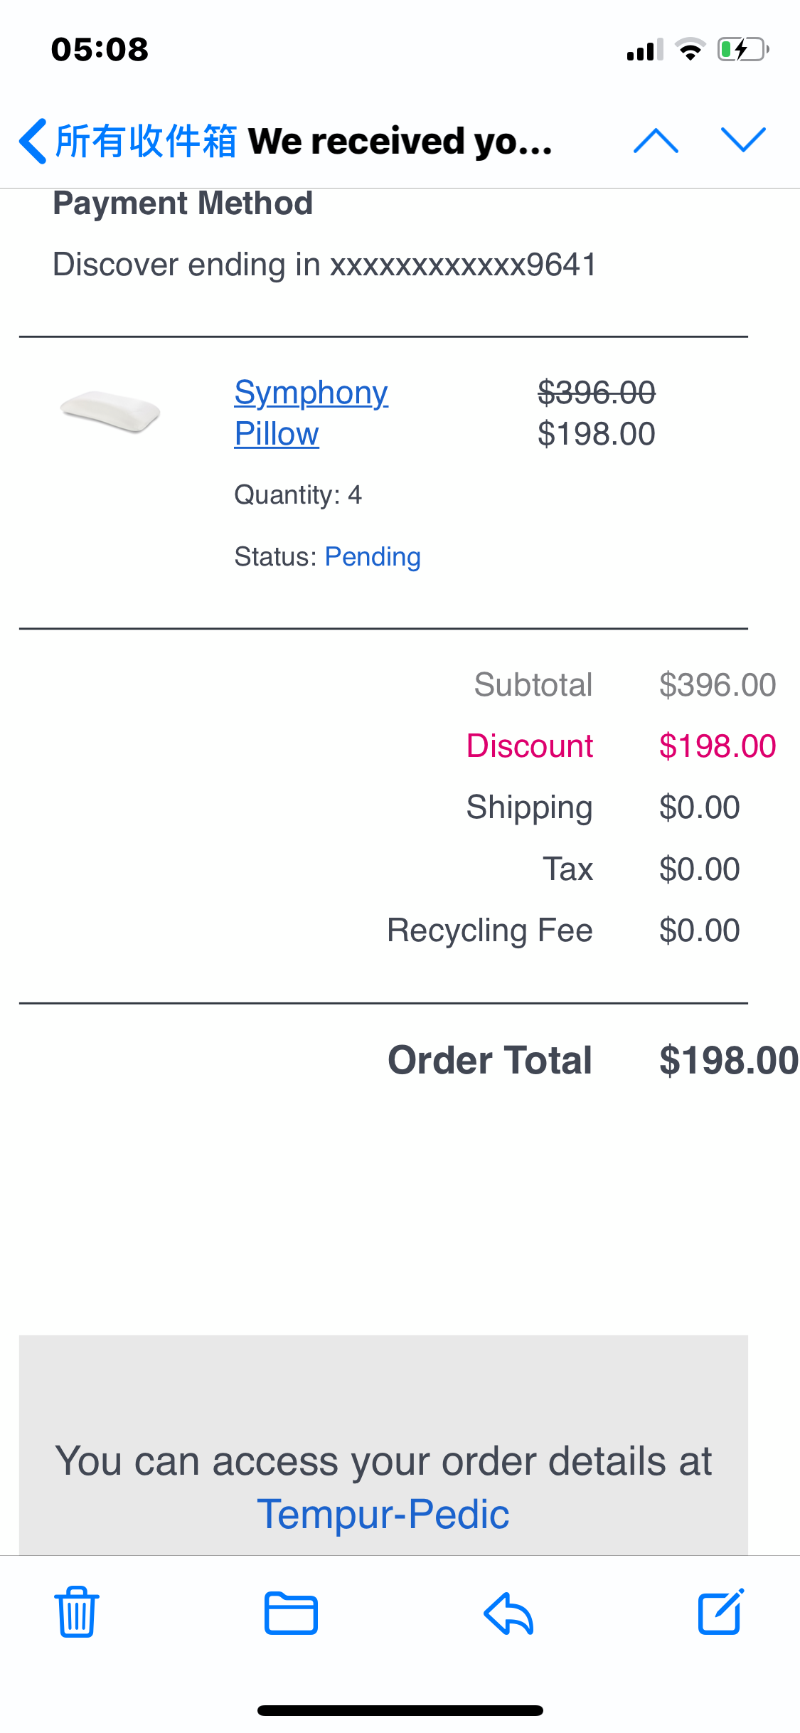Viewport: 800px width, 1733px height.
Task: Go to next message with down arrow
Action: click(743, 140)
